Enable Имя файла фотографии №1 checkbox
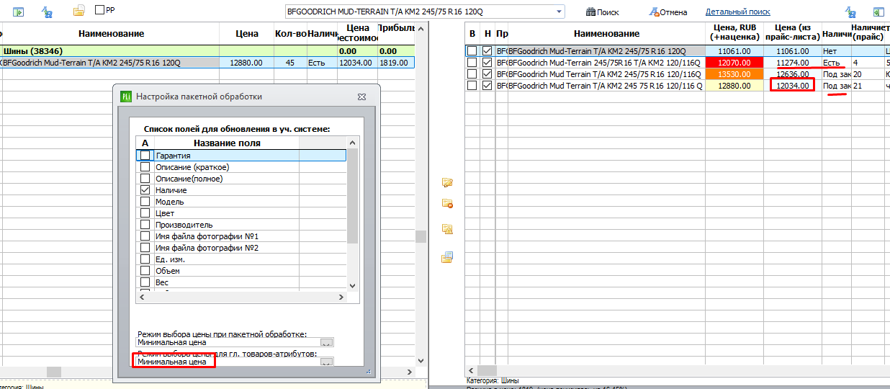Viewport: 890px width, 389px height. [145, 236]
